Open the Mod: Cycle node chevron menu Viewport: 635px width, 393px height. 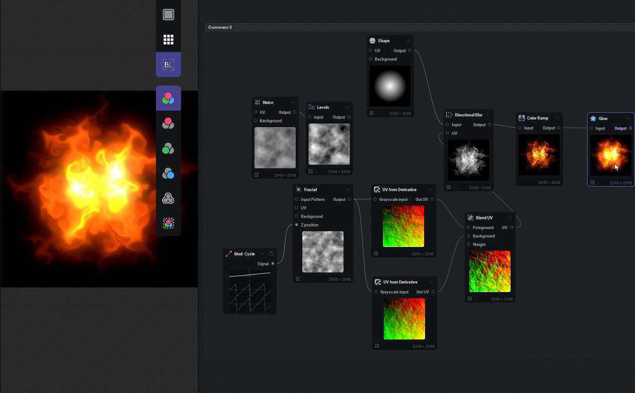(x=263, y=254)
